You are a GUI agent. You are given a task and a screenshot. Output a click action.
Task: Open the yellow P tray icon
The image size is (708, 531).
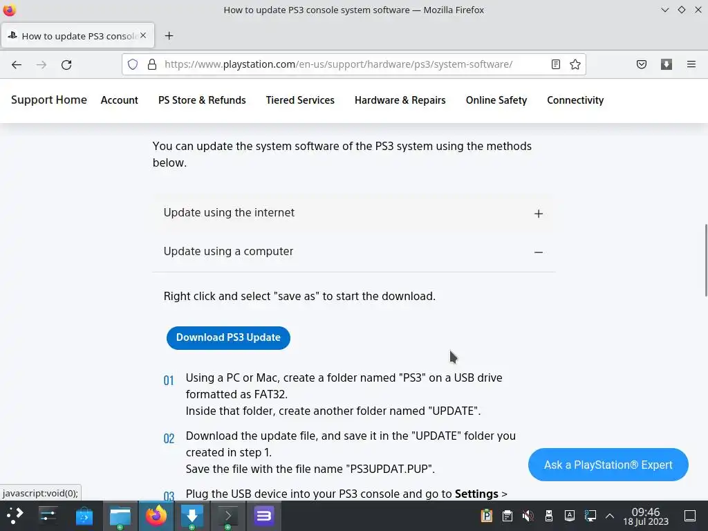coord(486,516)
